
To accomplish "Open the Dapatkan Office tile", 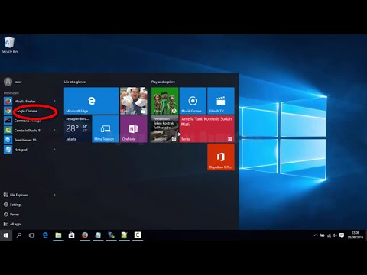I will 221,157.
